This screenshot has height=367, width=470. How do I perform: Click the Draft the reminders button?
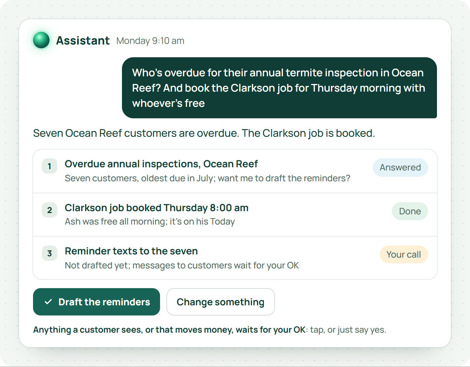click(x=97, y=302)
